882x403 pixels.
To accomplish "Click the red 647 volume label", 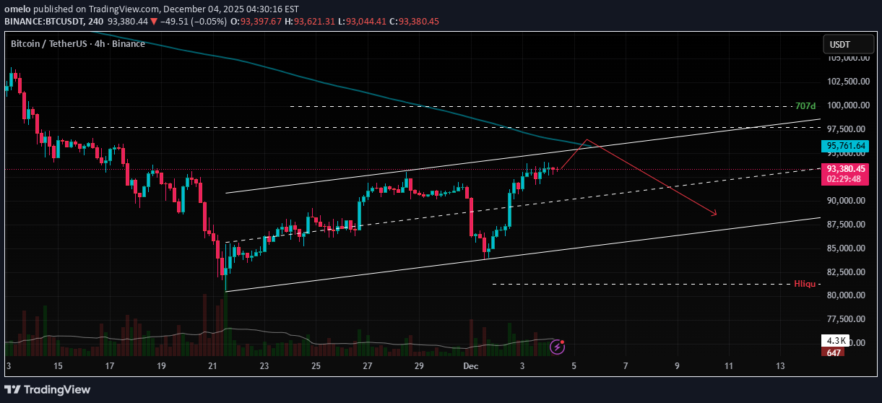I will (833, 352).
